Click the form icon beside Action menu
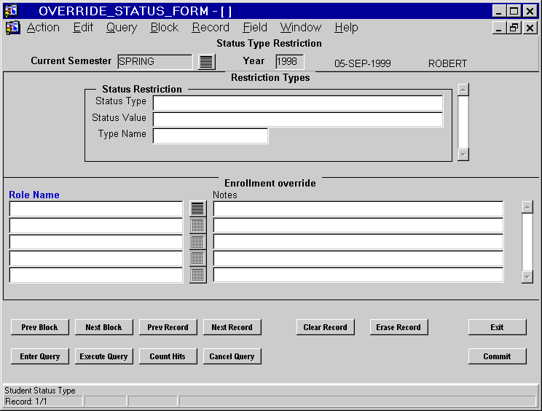Viewport: 542px width, 411px height. pos(13,28)
